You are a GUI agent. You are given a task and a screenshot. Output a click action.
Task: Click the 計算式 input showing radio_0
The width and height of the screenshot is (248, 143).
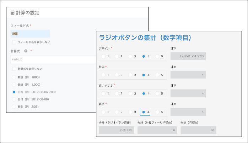point(53,59)
